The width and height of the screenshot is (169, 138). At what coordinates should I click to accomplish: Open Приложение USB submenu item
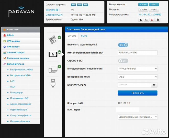tap(19, 98)
